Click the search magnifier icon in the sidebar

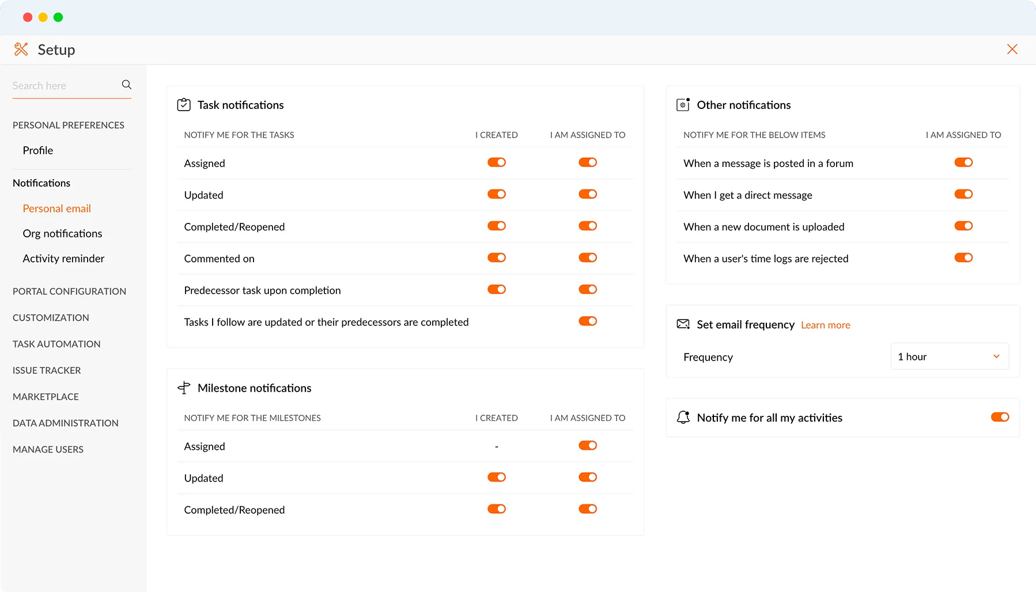point(126,85)
